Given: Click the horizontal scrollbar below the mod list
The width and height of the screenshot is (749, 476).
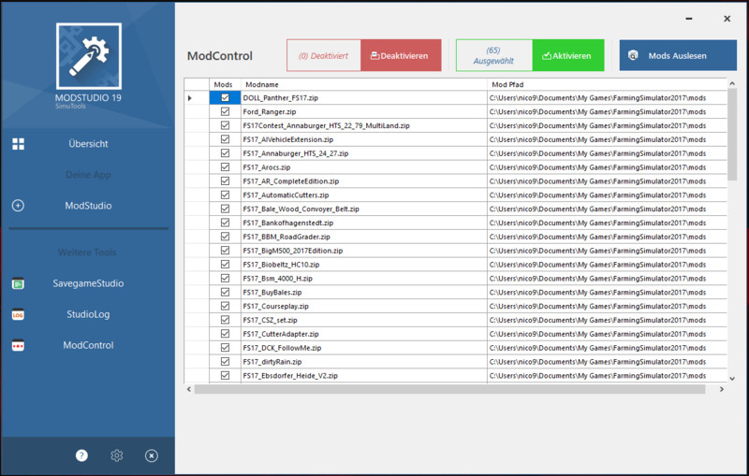Looking at the screenshot, I should click(449, 389).
